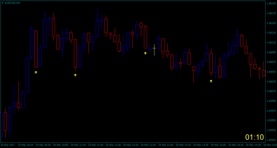Click the 10 Mar 10:50 time label
The height and width of the screenshot is (148, 277).
[60, 145]
